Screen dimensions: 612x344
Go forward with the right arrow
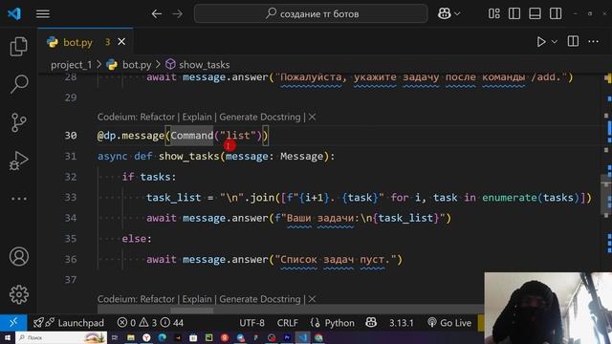tap(178, 13)
